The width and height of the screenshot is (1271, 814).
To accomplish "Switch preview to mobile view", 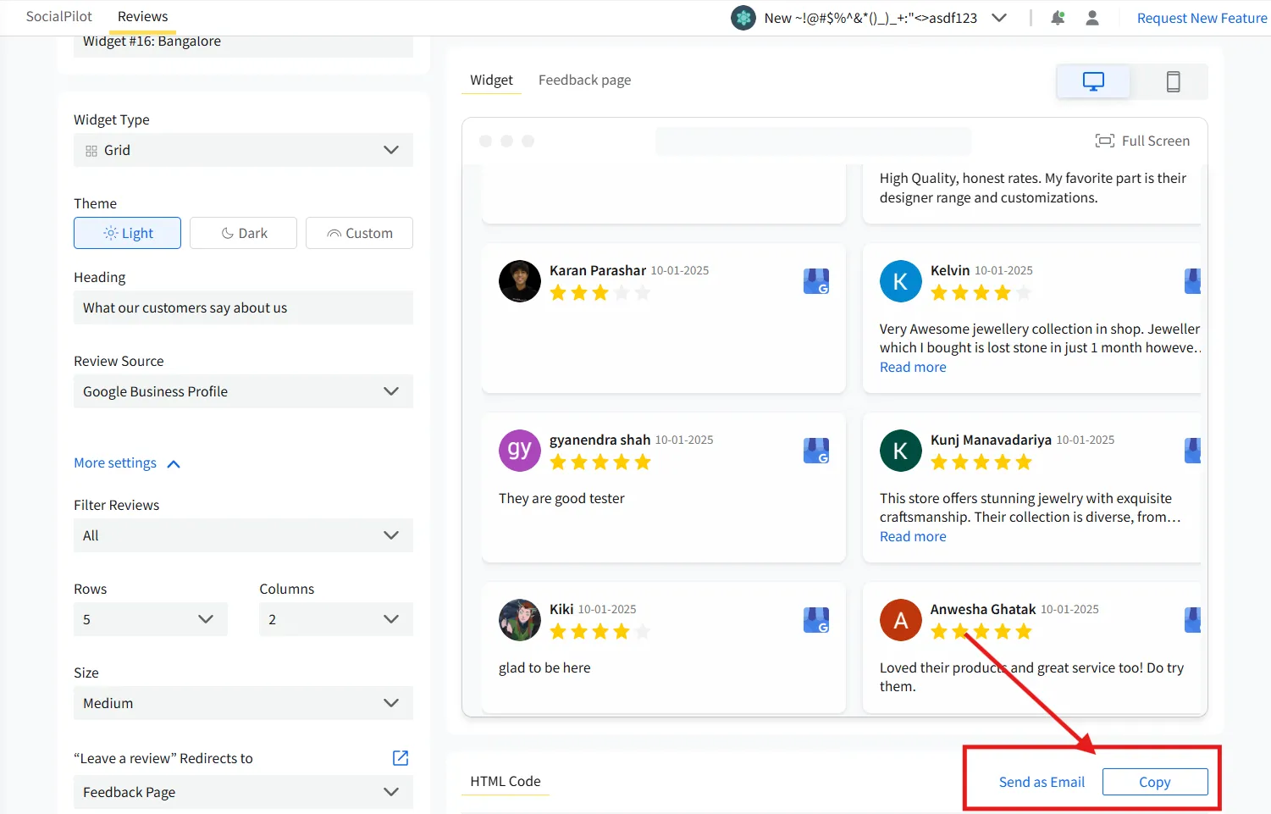I will [1173, 81].
